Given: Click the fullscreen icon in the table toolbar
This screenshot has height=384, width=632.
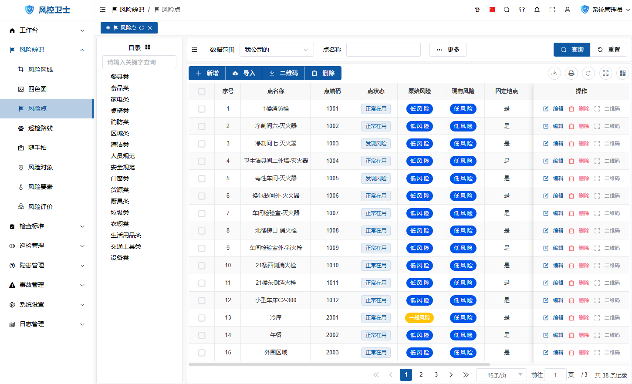Looking at the screenshot, I should (x=605, y=73).
